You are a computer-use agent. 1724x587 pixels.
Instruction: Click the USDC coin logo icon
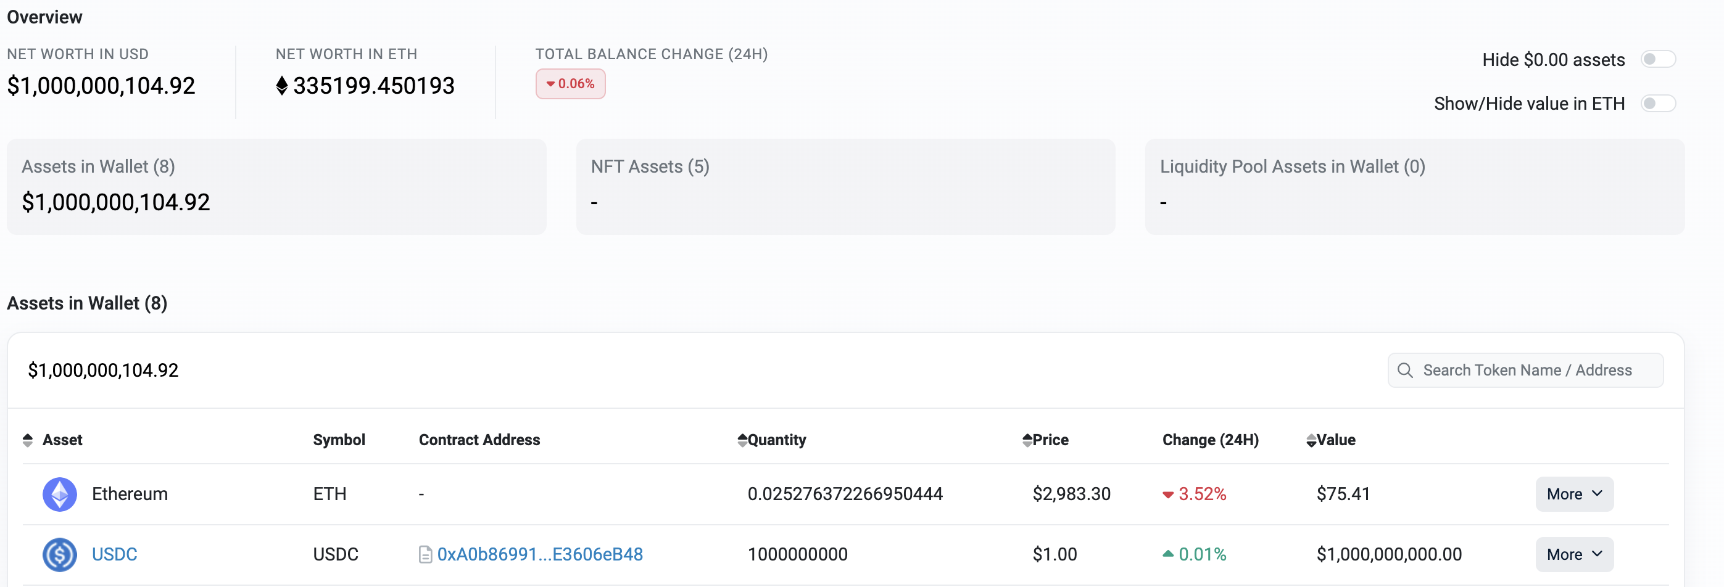[60, 554]
